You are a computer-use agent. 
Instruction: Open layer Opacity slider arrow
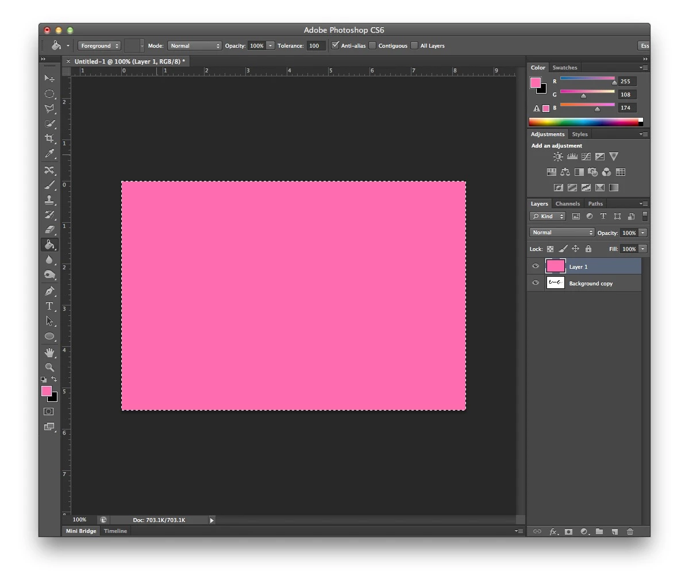coord(643,233)
